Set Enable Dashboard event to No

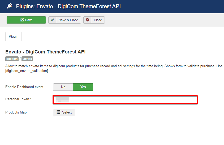(63, 87)
